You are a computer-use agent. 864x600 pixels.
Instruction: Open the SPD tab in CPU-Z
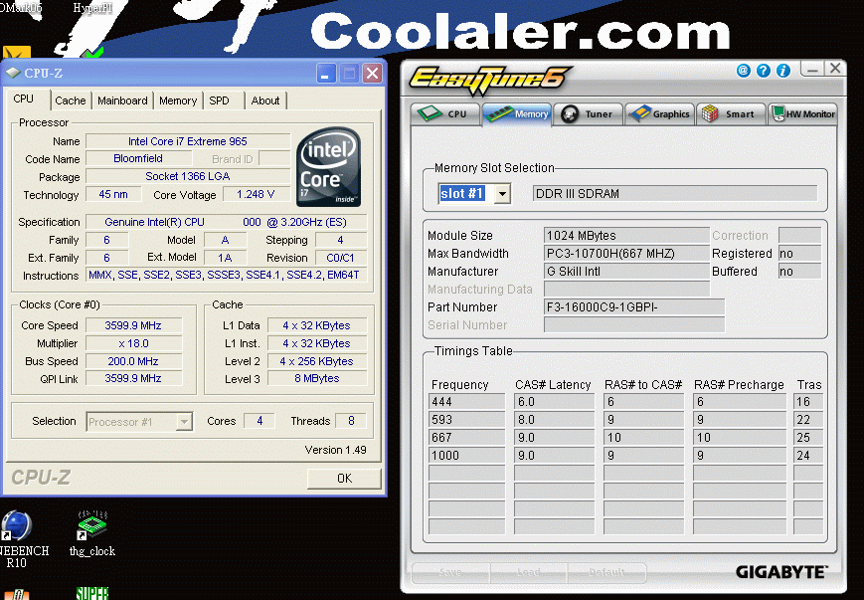pyautogui.click(x=219, y=100)
